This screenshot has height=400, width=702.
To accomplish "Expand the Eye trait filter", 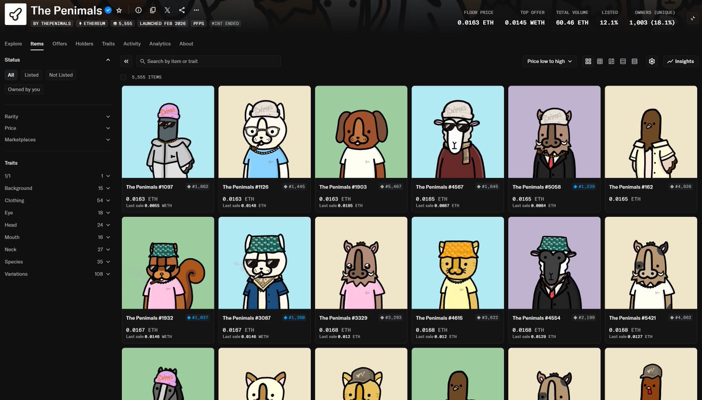I will point(57,213).
